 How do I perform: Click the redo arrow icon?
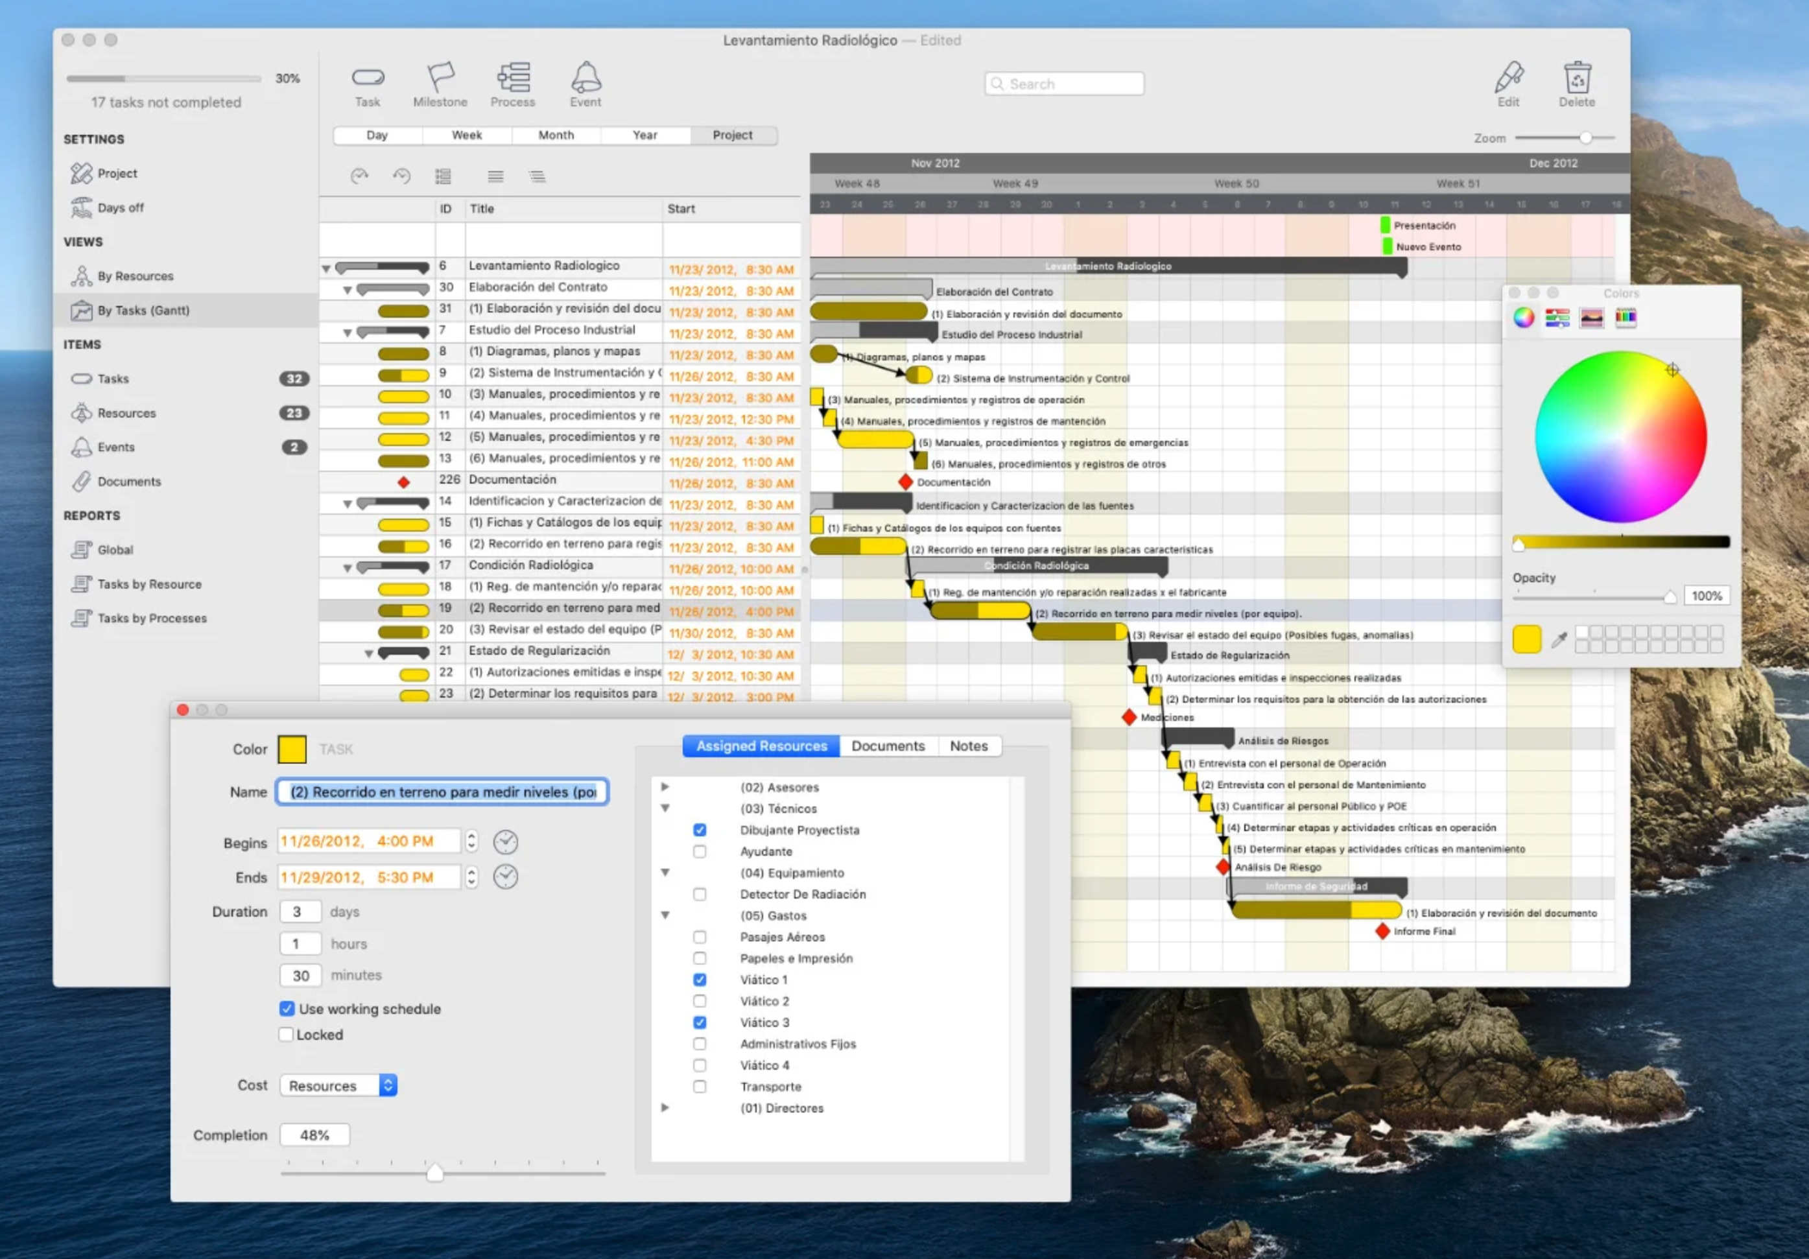point(359,176)
